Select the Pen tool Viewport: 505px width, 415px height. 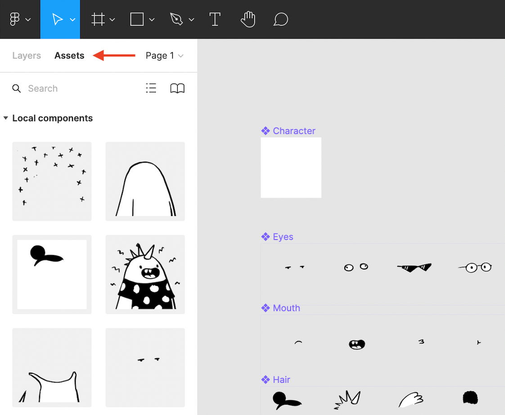(x=176, y=19)
